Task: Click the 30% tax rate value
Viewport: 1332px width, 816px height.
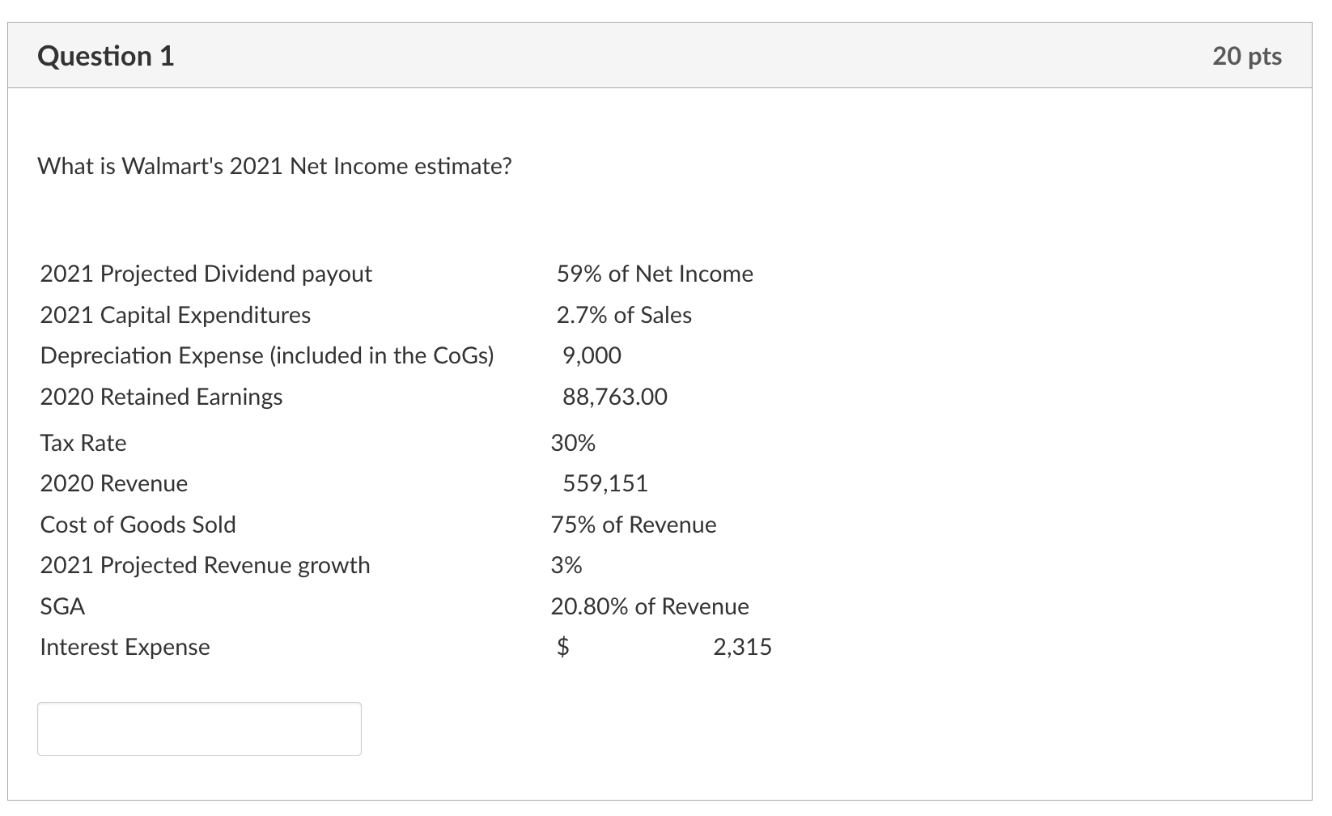Action: (573, 442)
